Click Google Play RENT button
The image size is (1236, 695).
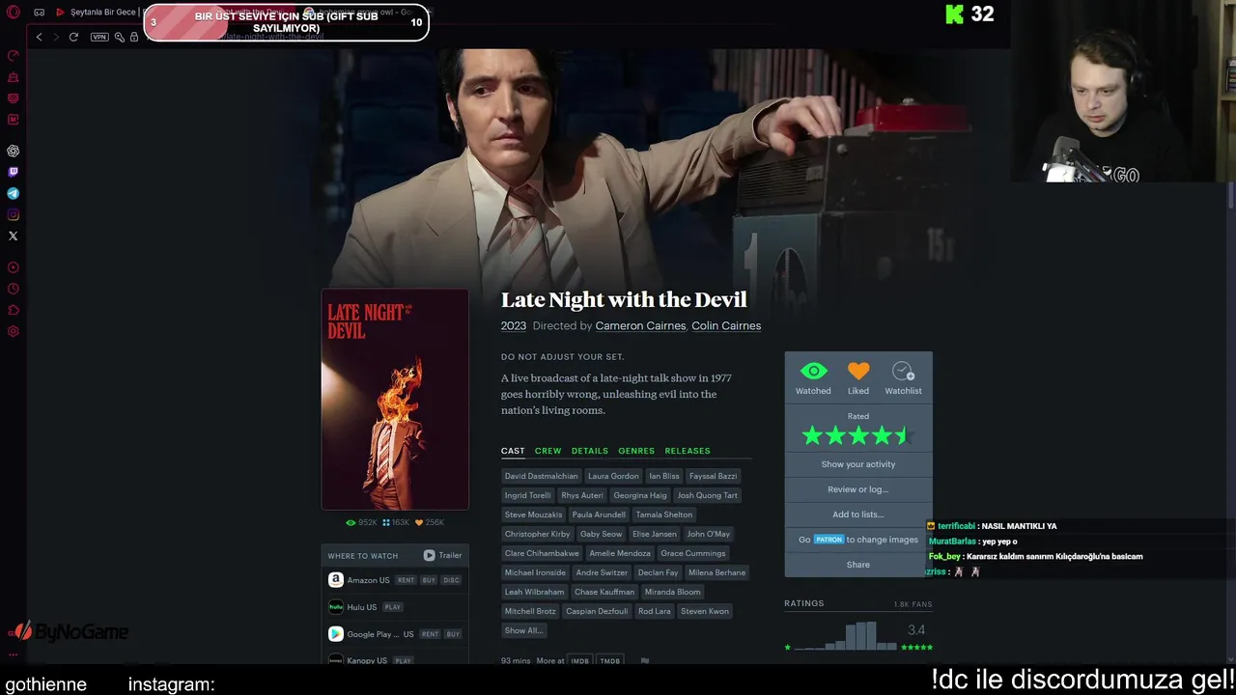pyautogui.click(x=430, y=634)
